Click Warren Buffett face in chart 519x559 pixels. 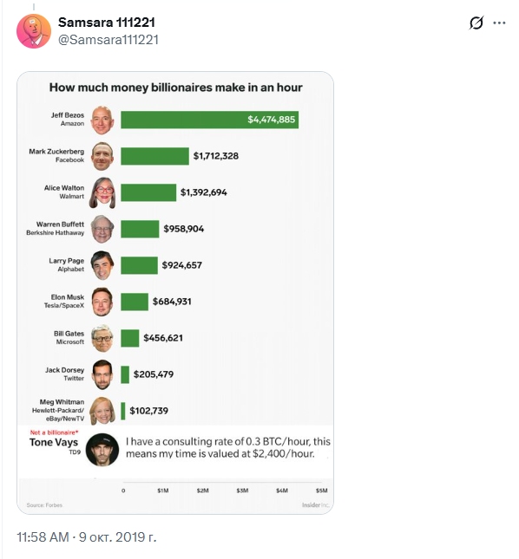tap(102, 229)
